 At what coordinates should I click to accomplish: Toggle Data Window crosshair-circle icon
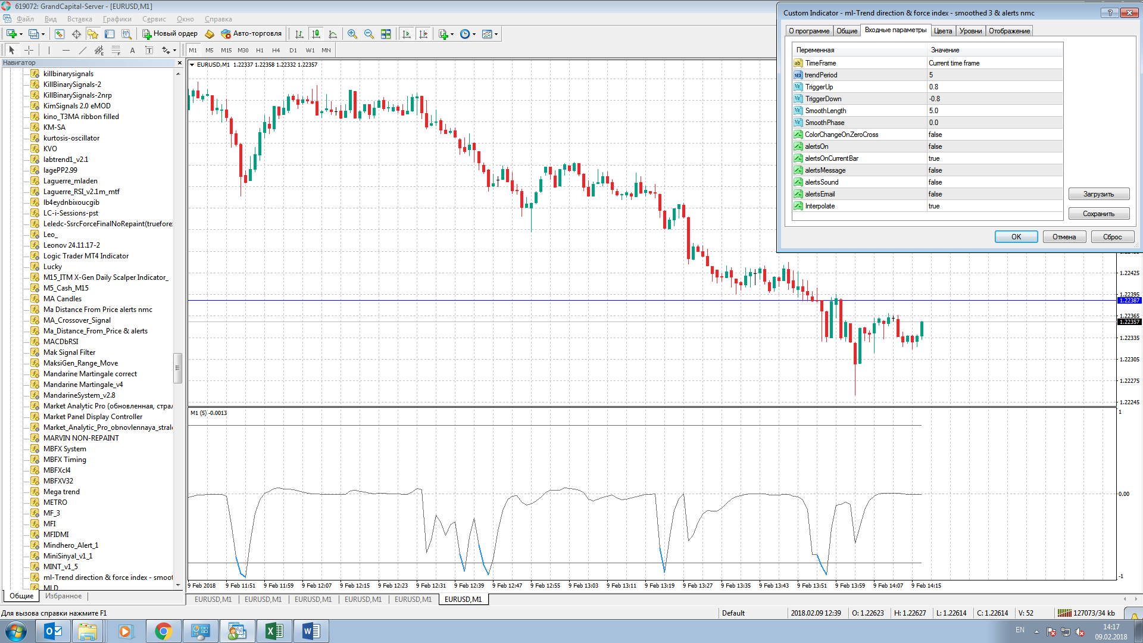point(76,34)
